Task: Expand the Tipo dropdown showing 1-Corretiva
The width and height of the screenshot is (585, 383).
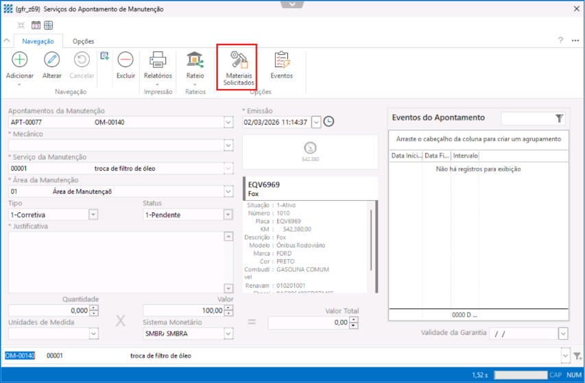Action: [x=94, y=214]
